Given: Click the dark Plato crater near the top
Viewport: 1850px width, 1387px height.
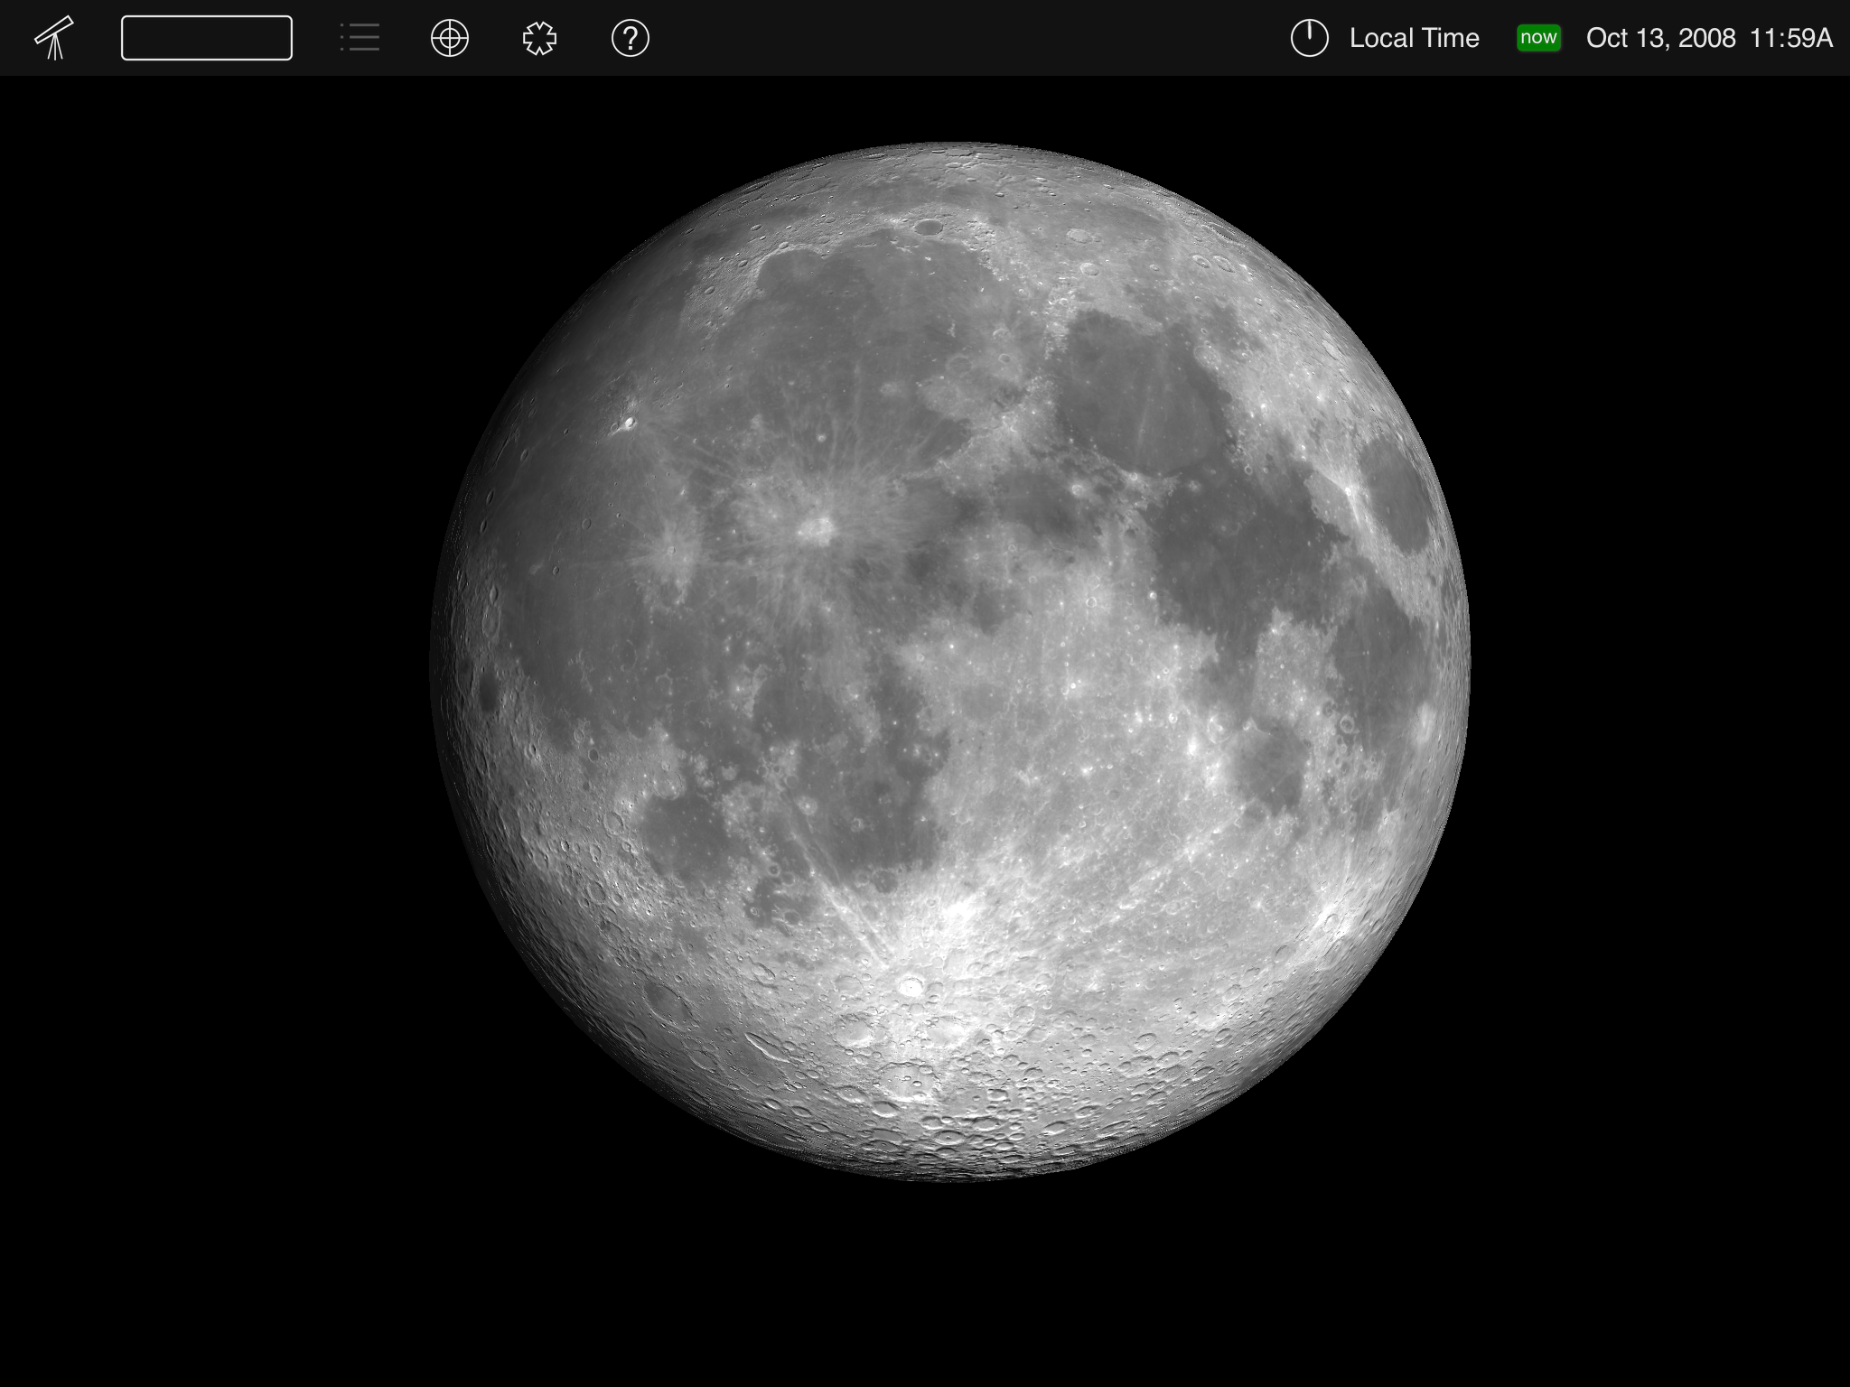Looking at the screenshot, I should pyautogui.click(x=928, y=228).
